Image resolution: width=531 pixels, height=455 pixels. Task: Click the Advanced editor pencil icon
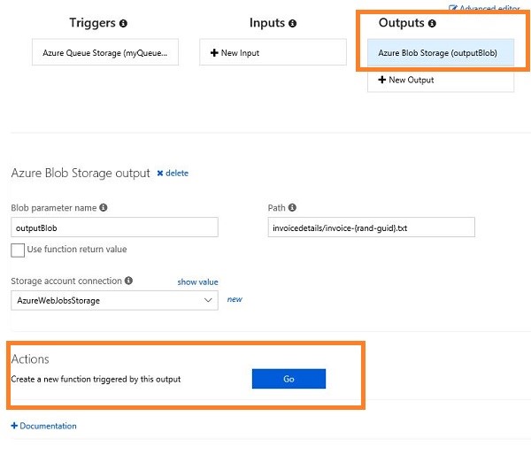pyautogui.click(x=454, y=7)
